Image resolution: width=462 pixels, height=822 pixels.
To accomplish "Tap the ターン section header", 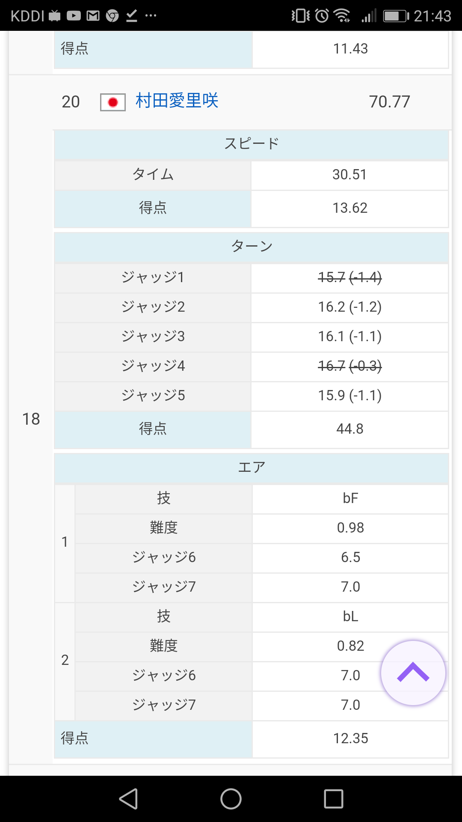I will (x=252, y=246).
